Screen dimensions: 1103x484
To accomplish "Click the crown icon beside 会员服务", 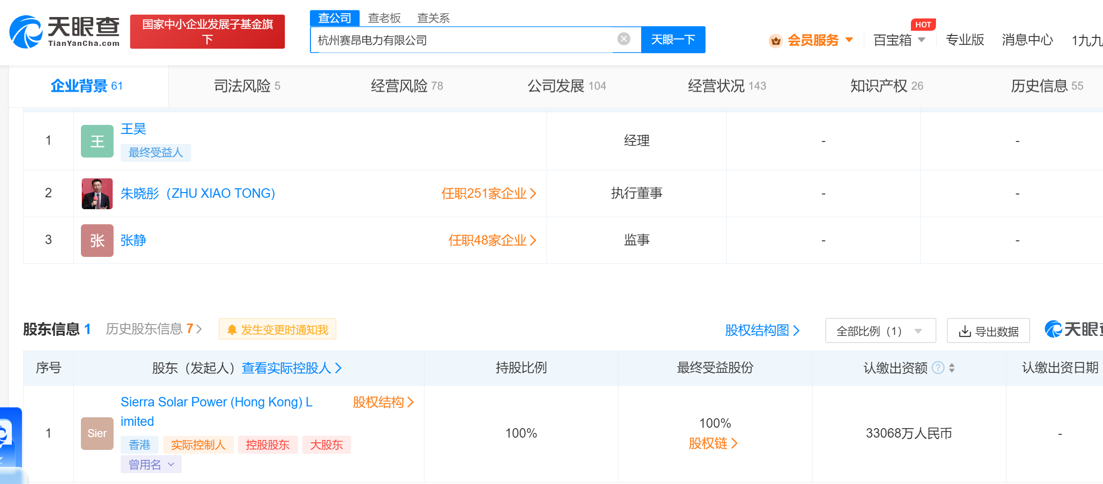I will (776, 41).
